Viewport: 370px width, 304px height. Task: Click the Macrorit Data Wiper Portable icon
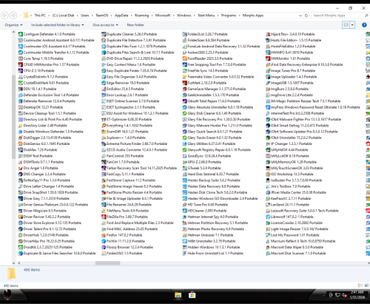(268, 247)
